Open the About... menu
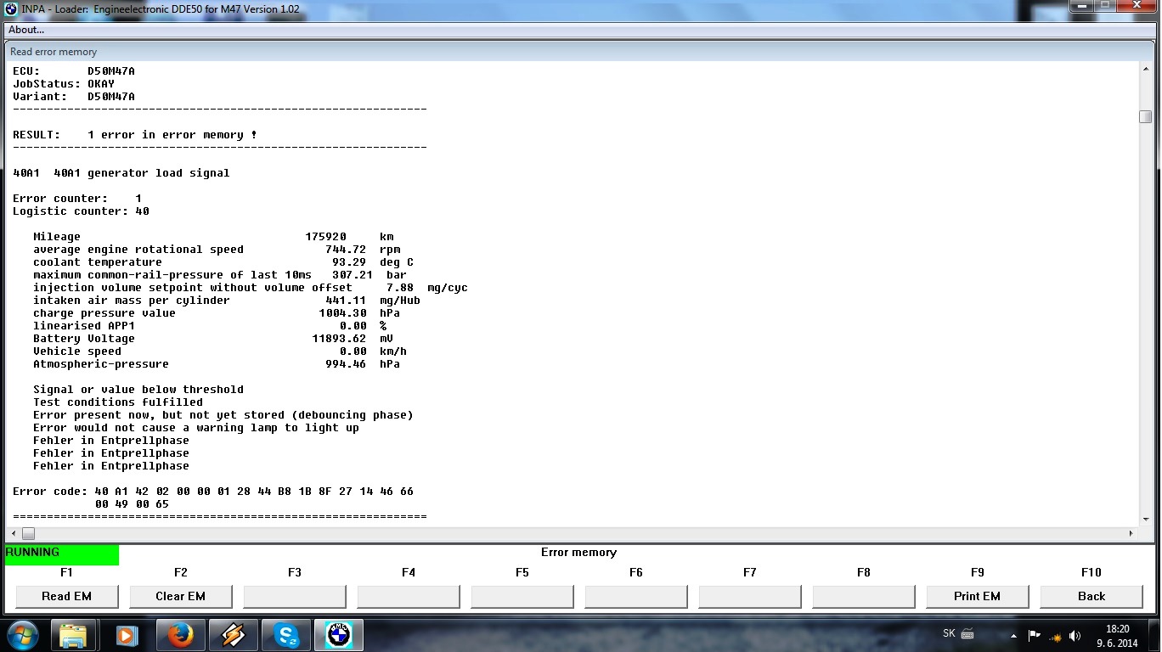 pyautogui.click(x=26, y=30)
